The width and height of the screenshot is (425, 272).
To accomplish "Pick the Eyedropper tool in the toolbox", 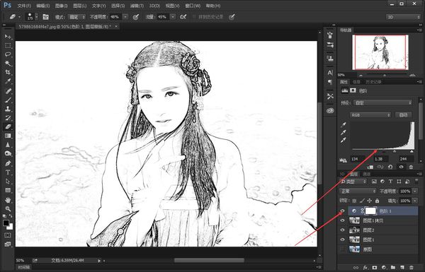I will click(x=8, y=81).
